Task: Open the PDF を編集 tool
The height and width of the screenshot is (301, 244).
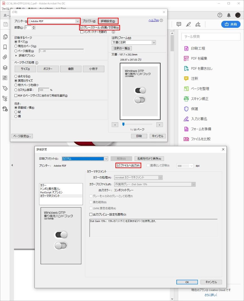Action: tap(195, 58)
